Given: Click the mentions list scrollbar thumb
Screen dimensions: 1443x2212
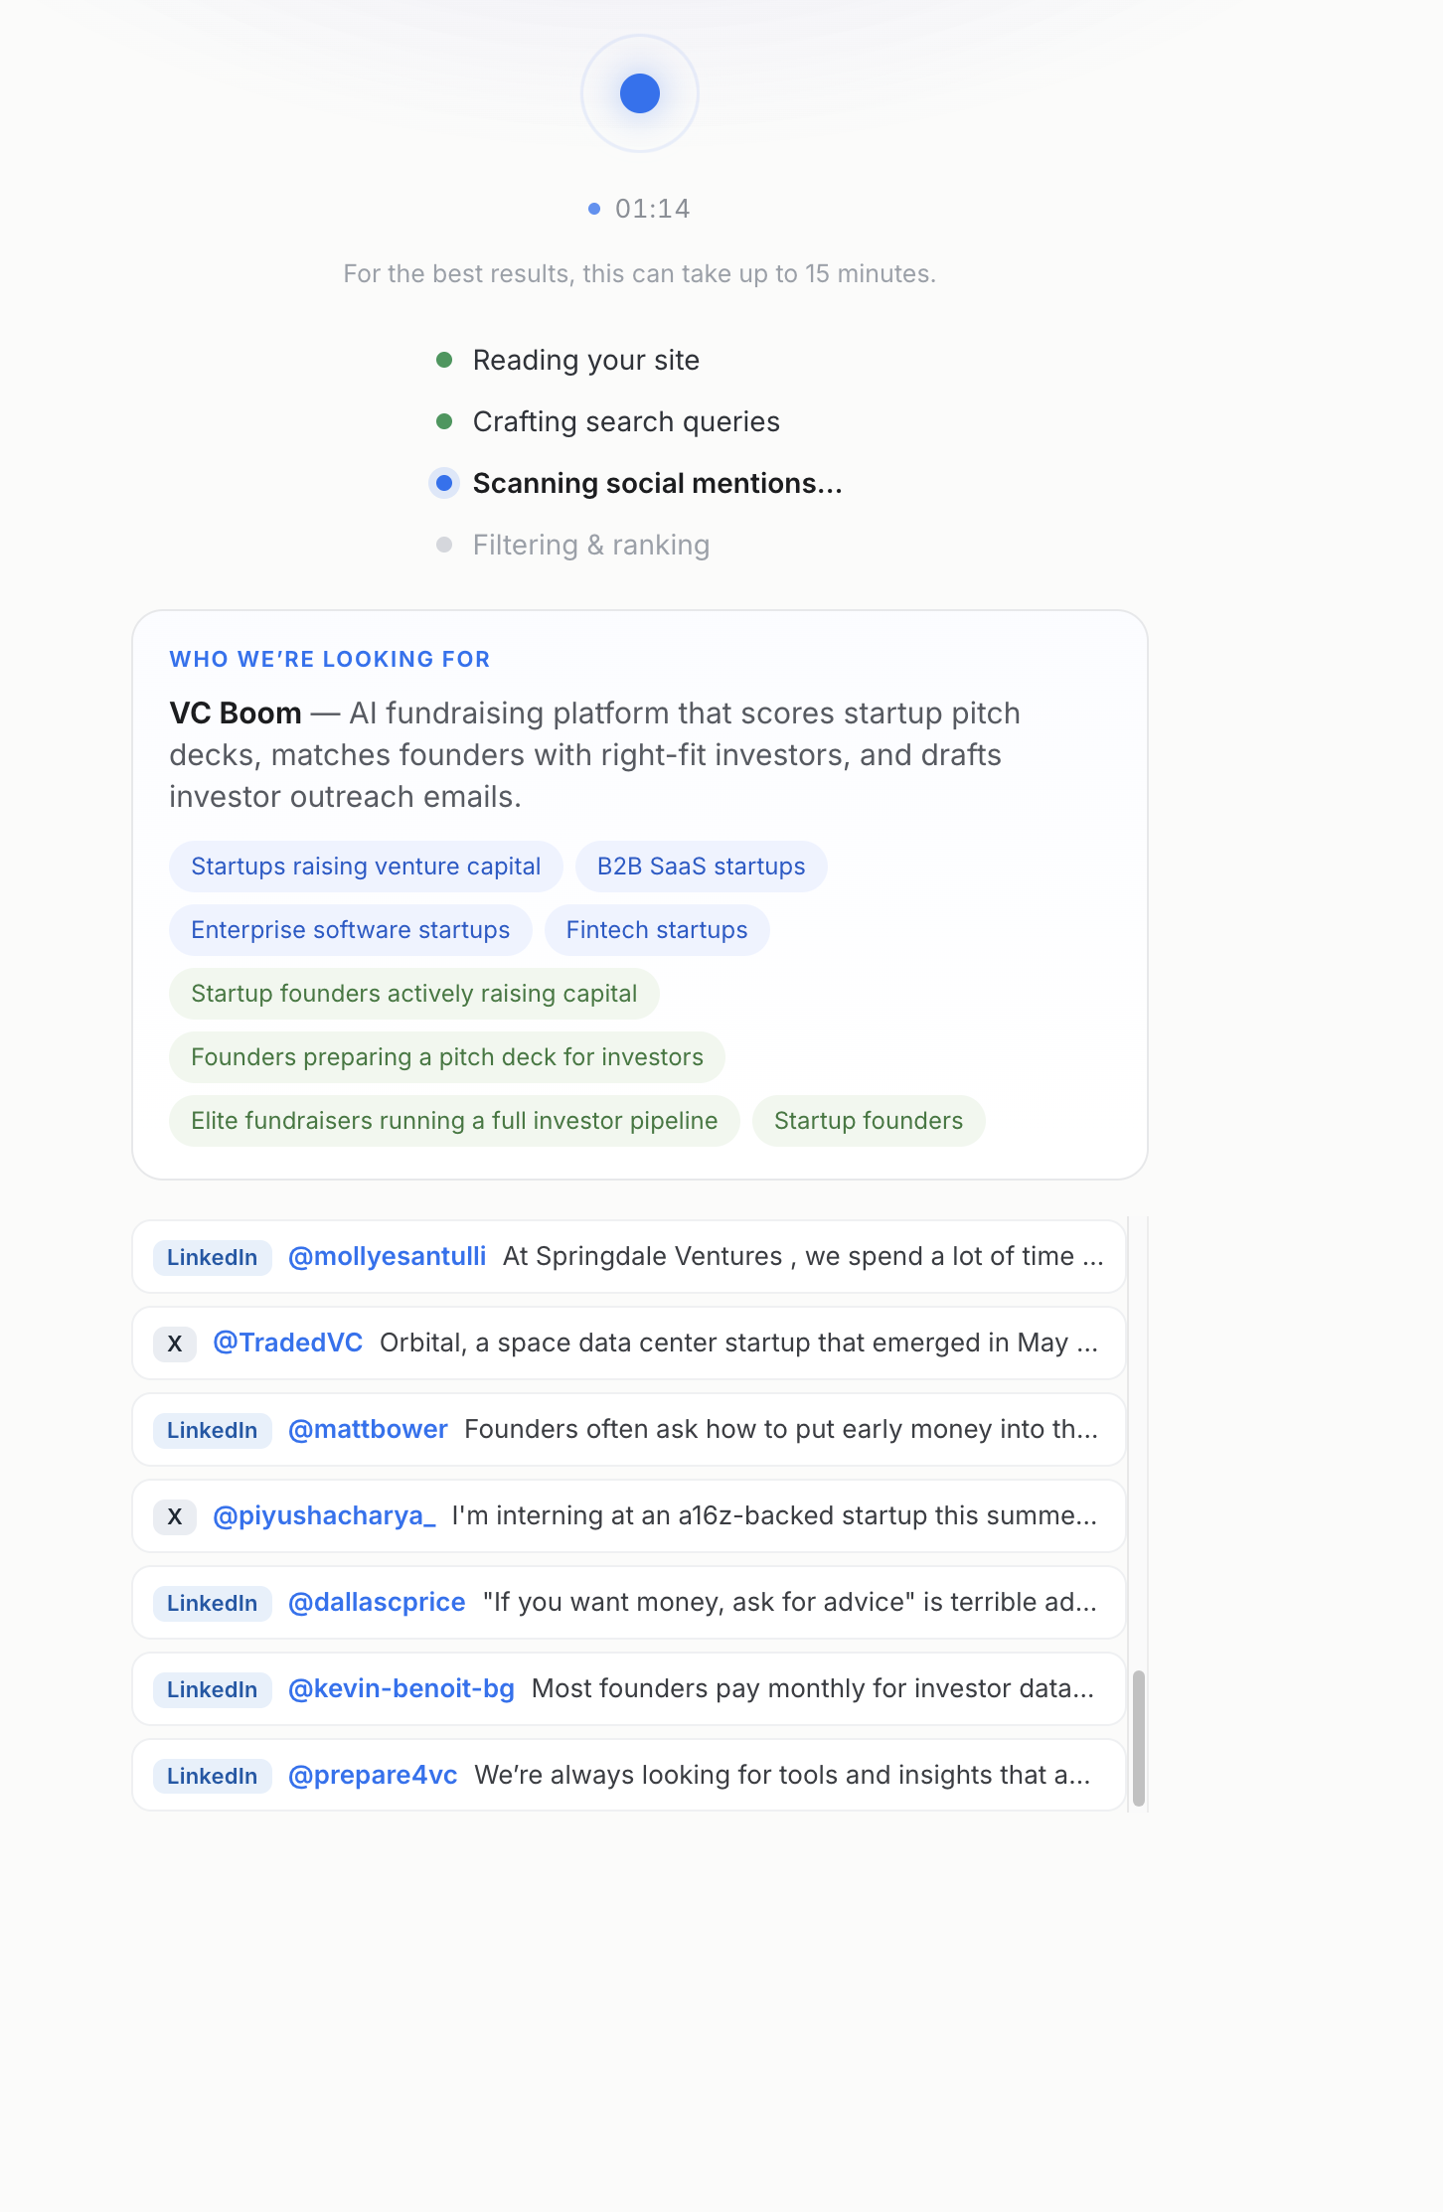Looking at the screenshot, I should pos(1139,1738).
